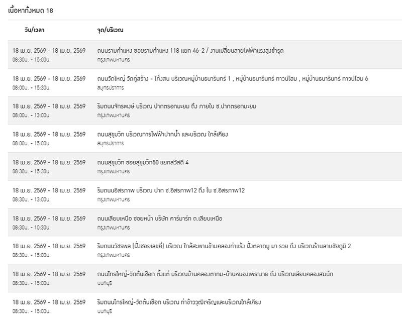This screenshot has width=402, height=319.
Task: Click the date cell of the รามคำแหง row
Action: pos(49,51)
